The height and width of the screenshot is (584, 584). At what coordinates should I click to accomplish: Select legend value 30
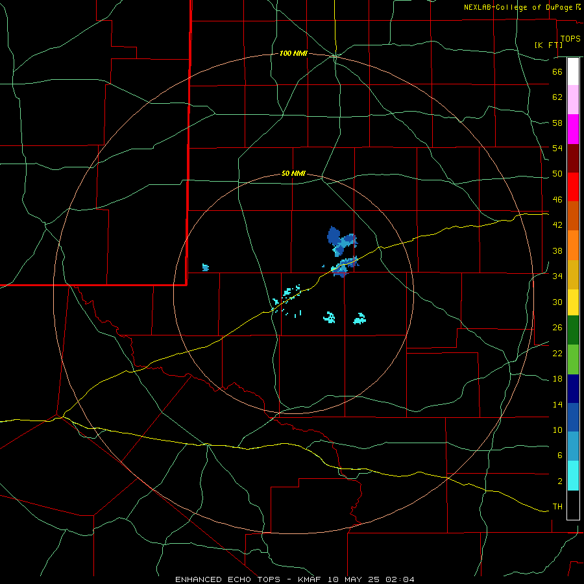pyautogui.click(x=557, y=302)
